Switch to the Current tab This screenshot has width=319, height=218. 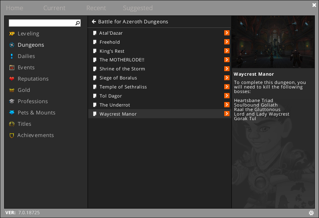(x=54, y=8)
